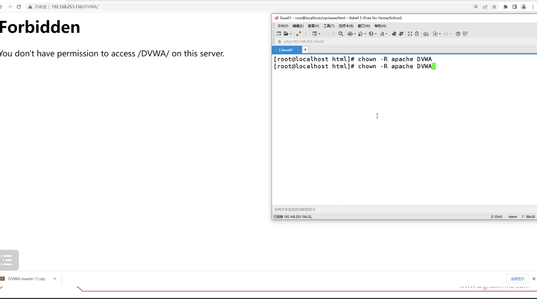Toggle the browser side panel icon

(x=514, y=7)
